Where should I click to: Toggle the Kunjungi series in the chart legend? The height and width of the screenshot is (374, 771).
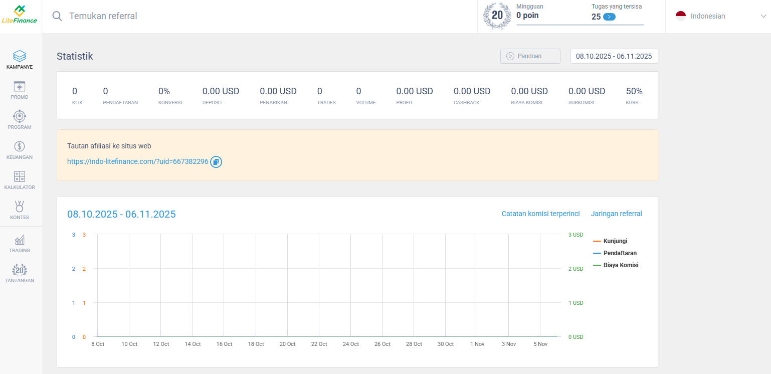[615, 241]
